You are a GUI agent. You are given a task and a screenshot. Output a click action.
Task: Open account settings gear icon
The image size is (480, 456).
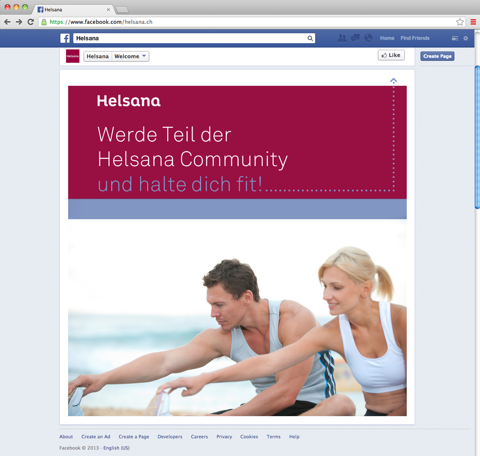466,38
